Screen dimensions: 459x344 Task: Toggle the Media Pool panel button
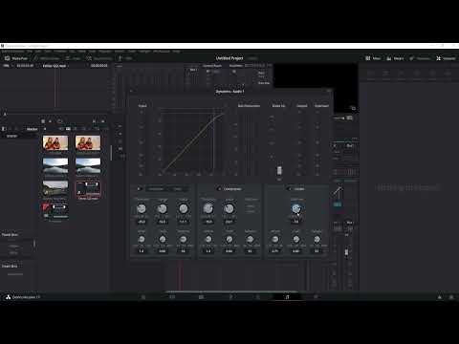click(16, 58)
